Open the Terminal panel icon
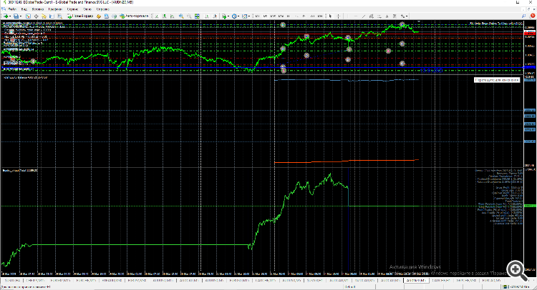Image resolution: width=537 pixels, height=290 pixels. point(52,16)
